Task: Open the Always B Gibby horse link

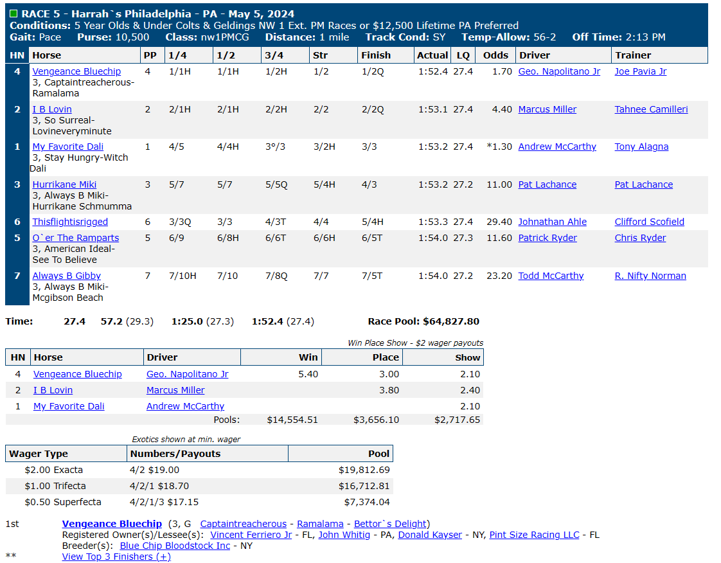Action: (66, 276)
